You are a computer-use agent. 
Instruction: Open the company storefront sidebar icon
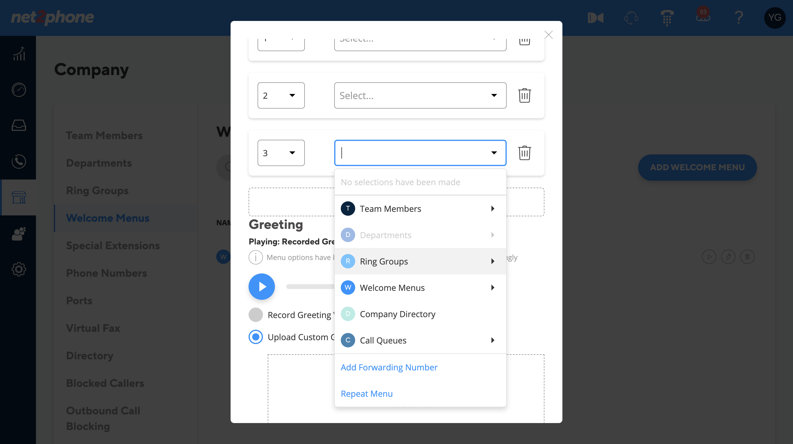coord(19,197)
